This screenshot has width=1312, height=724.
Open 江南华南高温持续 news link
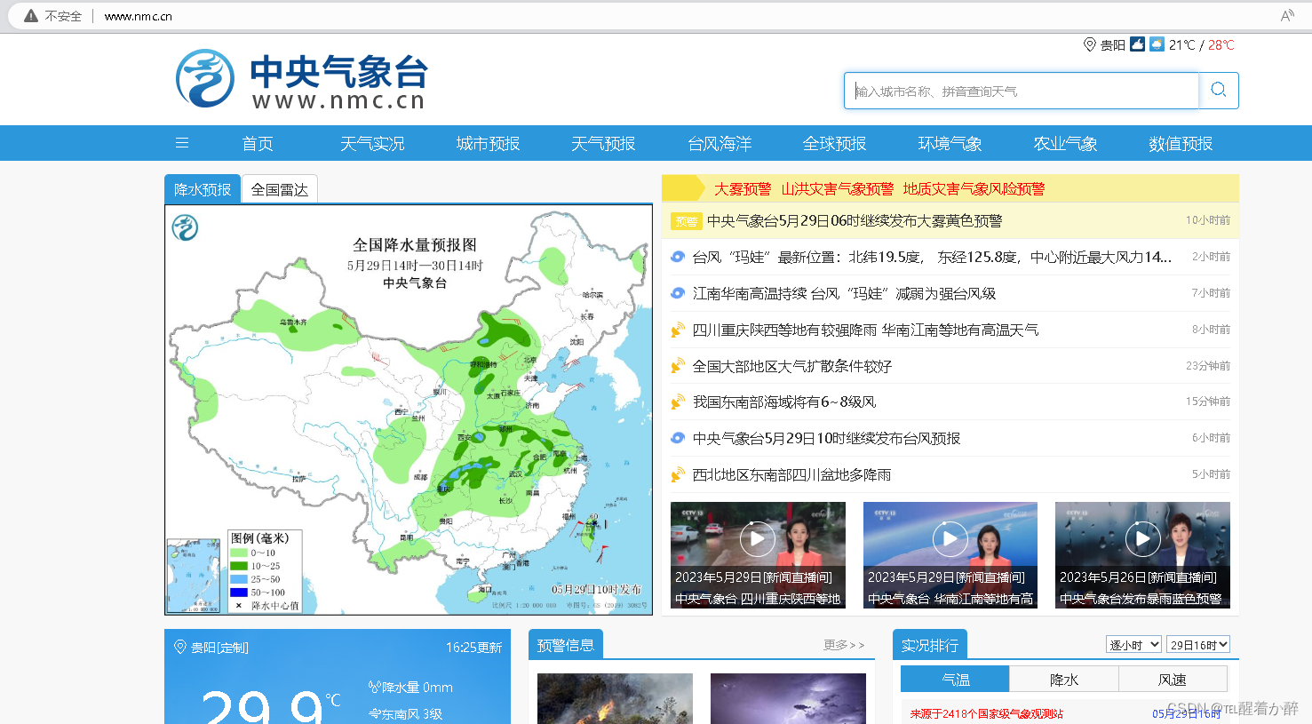pos(844,293)
